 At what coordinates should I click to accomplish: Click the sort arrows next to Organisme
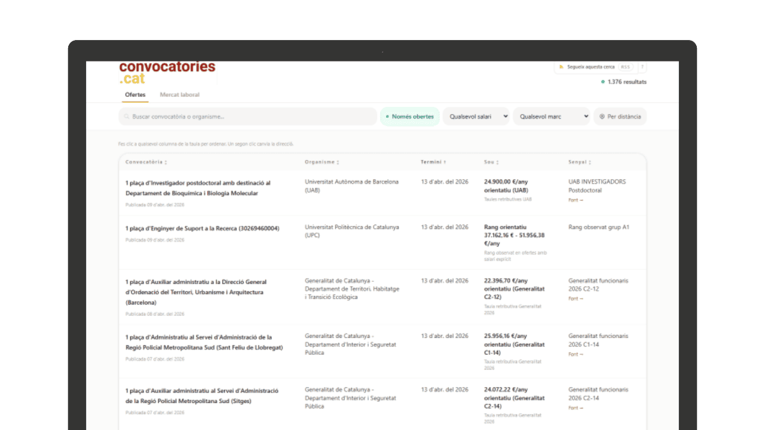(x=338, y=162)
